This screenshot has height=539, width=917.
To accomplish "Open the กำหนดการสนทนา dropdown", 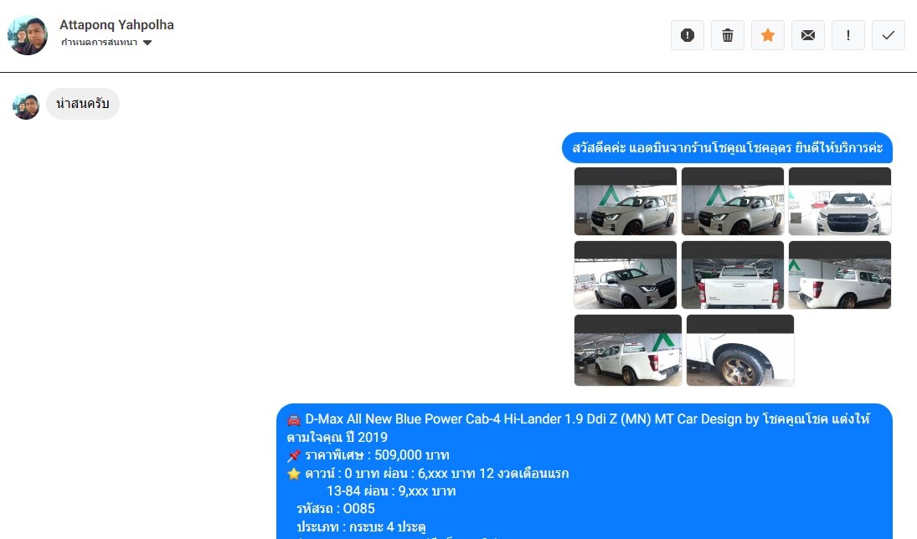I will pyautogui.click(x=106, y=42).
